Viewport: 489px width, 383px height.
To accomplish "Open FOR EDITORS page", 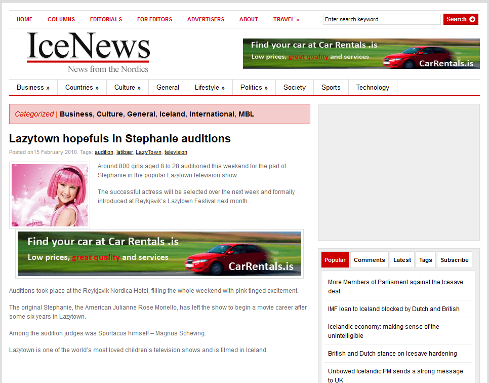I will click(x=155, y=19).
